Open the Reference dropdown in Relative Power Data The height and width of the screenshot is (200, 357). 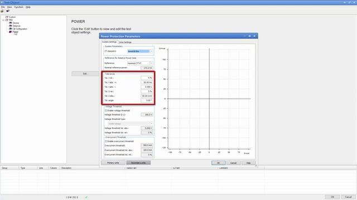click(x=151, y=63)
